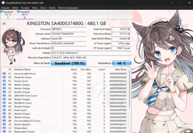Open the Idioma (Language) menu
Image resolution: width=193 pixels, height=133 pixels.
tap(68, 8)
